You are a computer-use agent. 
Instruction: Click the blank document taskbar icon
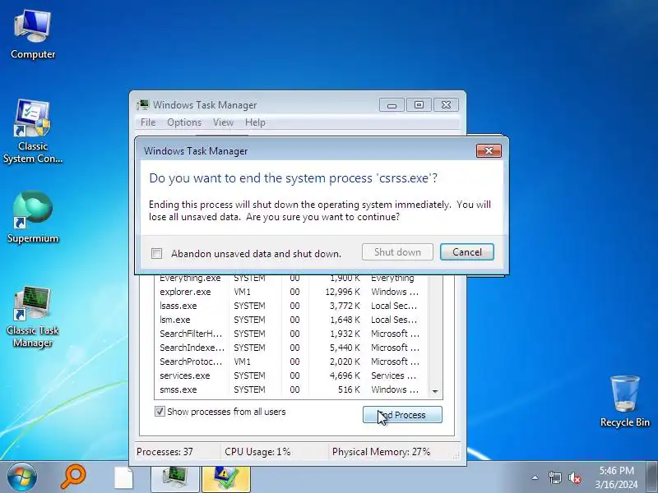(x=124, y=478)
